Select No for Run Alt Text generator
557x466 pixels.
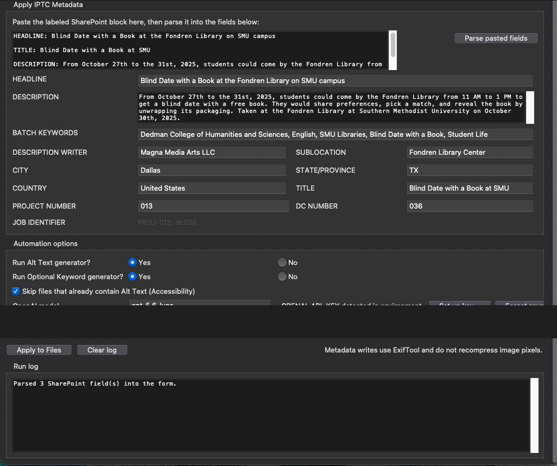(282, 262)
